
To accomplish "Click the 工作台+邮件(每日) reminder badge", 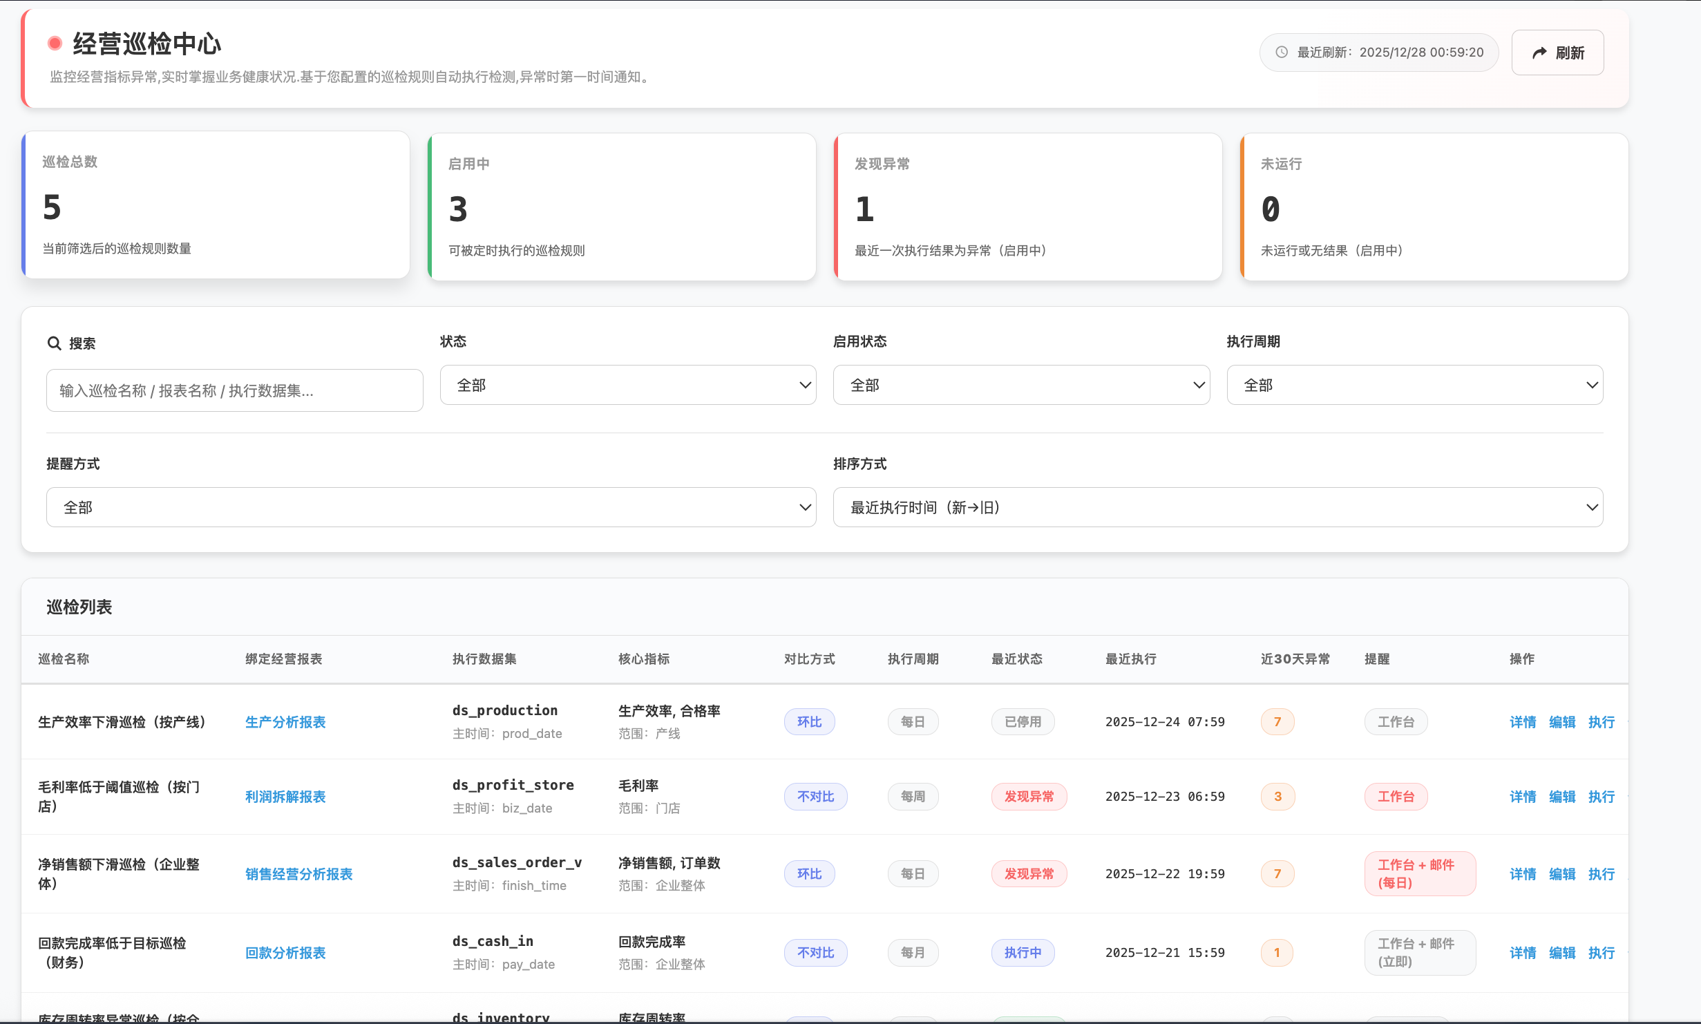I will [1420, 873].
